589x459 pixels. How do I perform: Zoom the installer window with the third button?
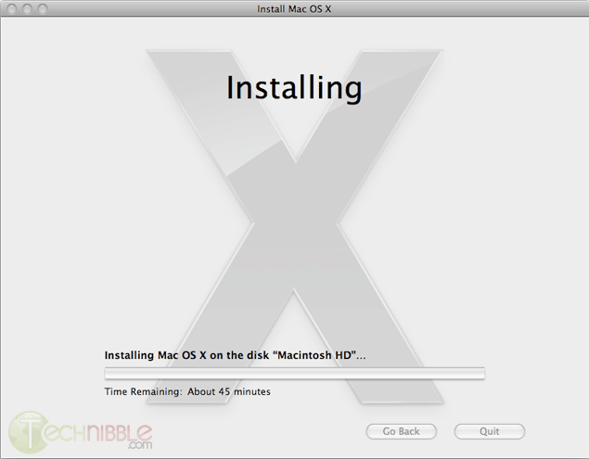[x=43, y=8]
